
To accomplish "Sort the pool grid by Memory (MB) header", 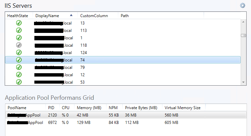I will click(89, 108).
